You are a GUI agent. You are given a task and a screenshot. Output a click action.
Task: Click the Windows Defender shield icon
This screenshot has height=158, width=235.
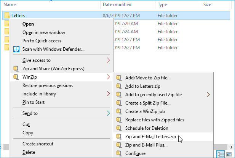click(x=16, y=49)
